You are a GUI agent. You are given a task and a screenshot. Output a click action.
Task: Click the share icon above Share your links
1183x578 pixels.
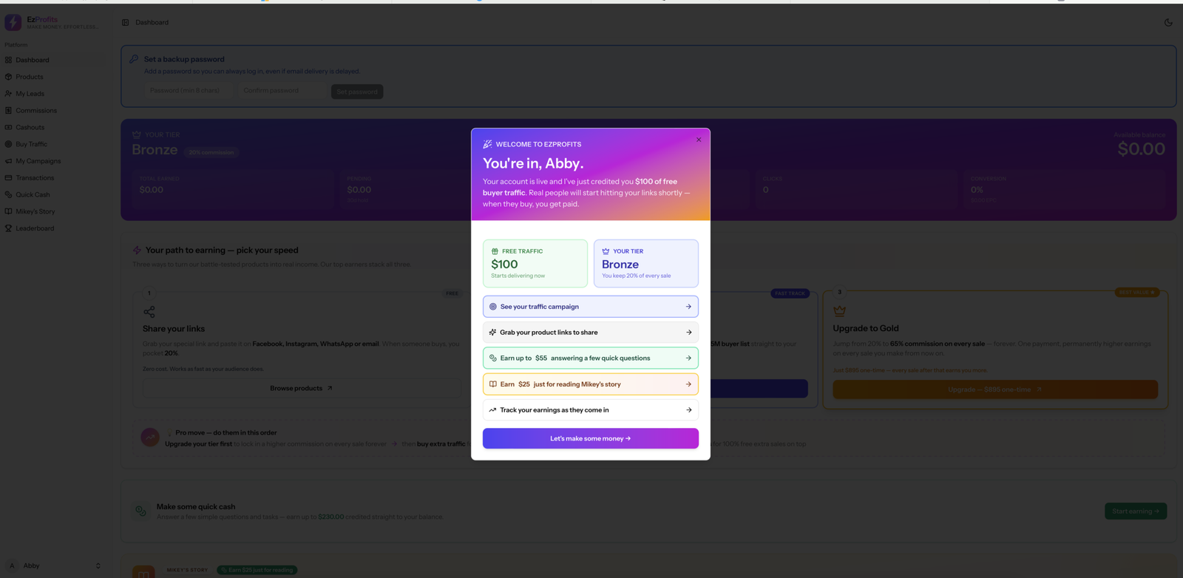149,312
